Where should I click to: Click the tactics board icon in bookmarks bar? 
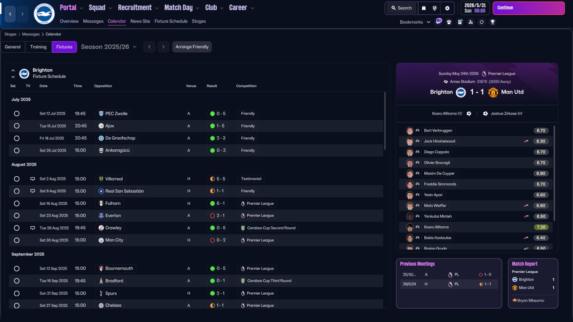(x=460, y=22)
